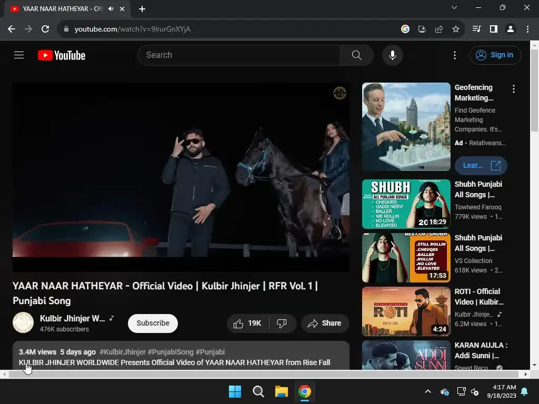The image size is (539, 404).
Task: Subscribe to Kulbir Jhinjer channel
Action: click(153, 324)
